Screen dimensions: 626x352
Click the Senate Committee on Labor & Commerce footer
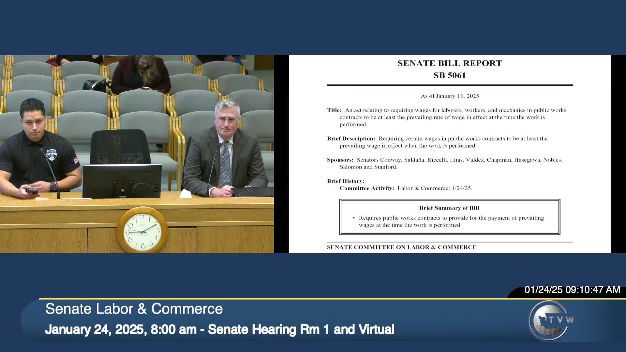401,247
